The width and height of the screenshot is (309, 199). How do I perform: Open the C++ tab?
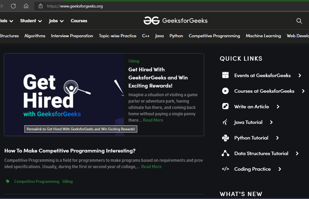point(146,36)
